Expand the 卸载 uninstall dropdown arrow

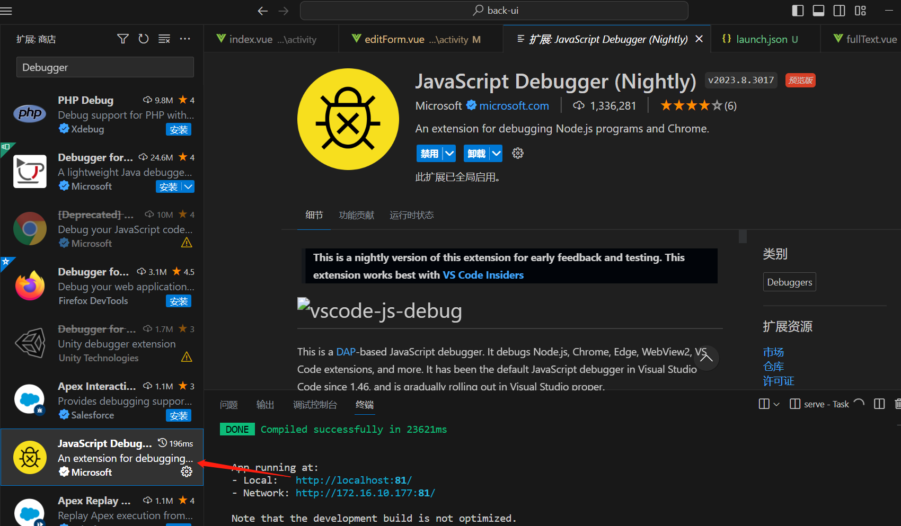(496, 153)
